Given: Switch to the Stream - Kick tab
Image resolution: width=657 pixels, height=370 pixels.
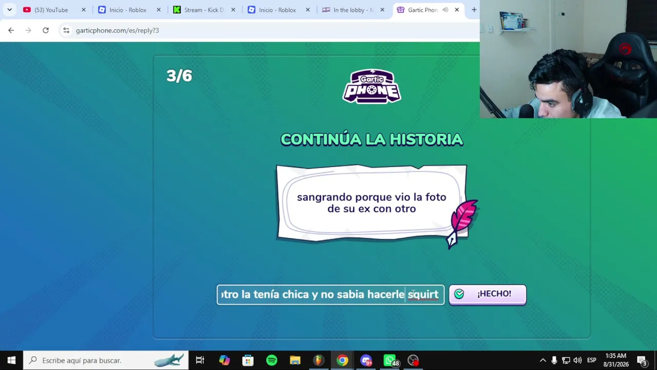Looking at the screenshot, I should click(x=204, y=10).
